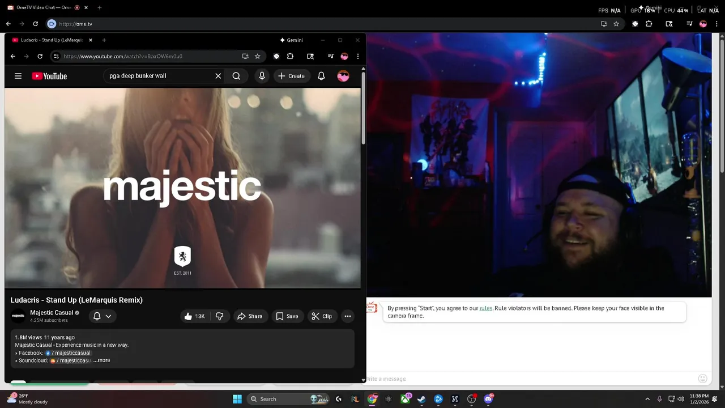Image resolution: width=725 pixels, height=408 pixels.
Task: Share the video
Action: coord(250,316)
